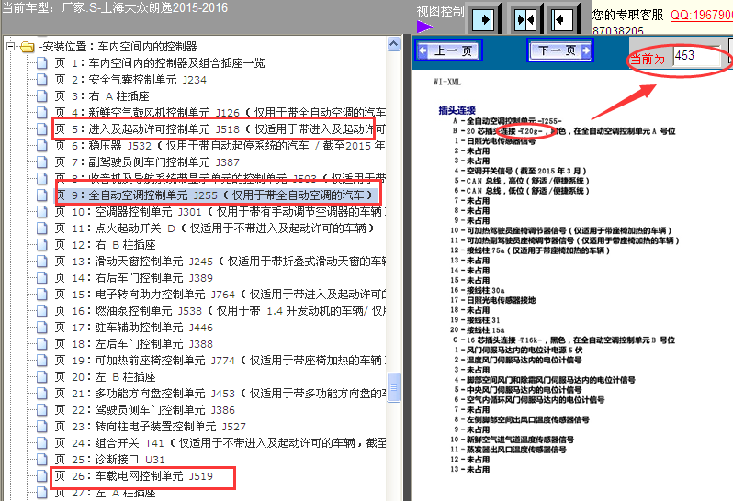Click the current page number field showing 453
Viewport: 733px width, 501px height.
(x=696, y=56)
